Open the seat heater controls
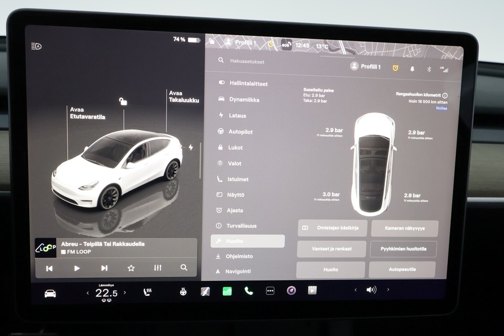Viewport: 504px width, 336px height. 147,291
